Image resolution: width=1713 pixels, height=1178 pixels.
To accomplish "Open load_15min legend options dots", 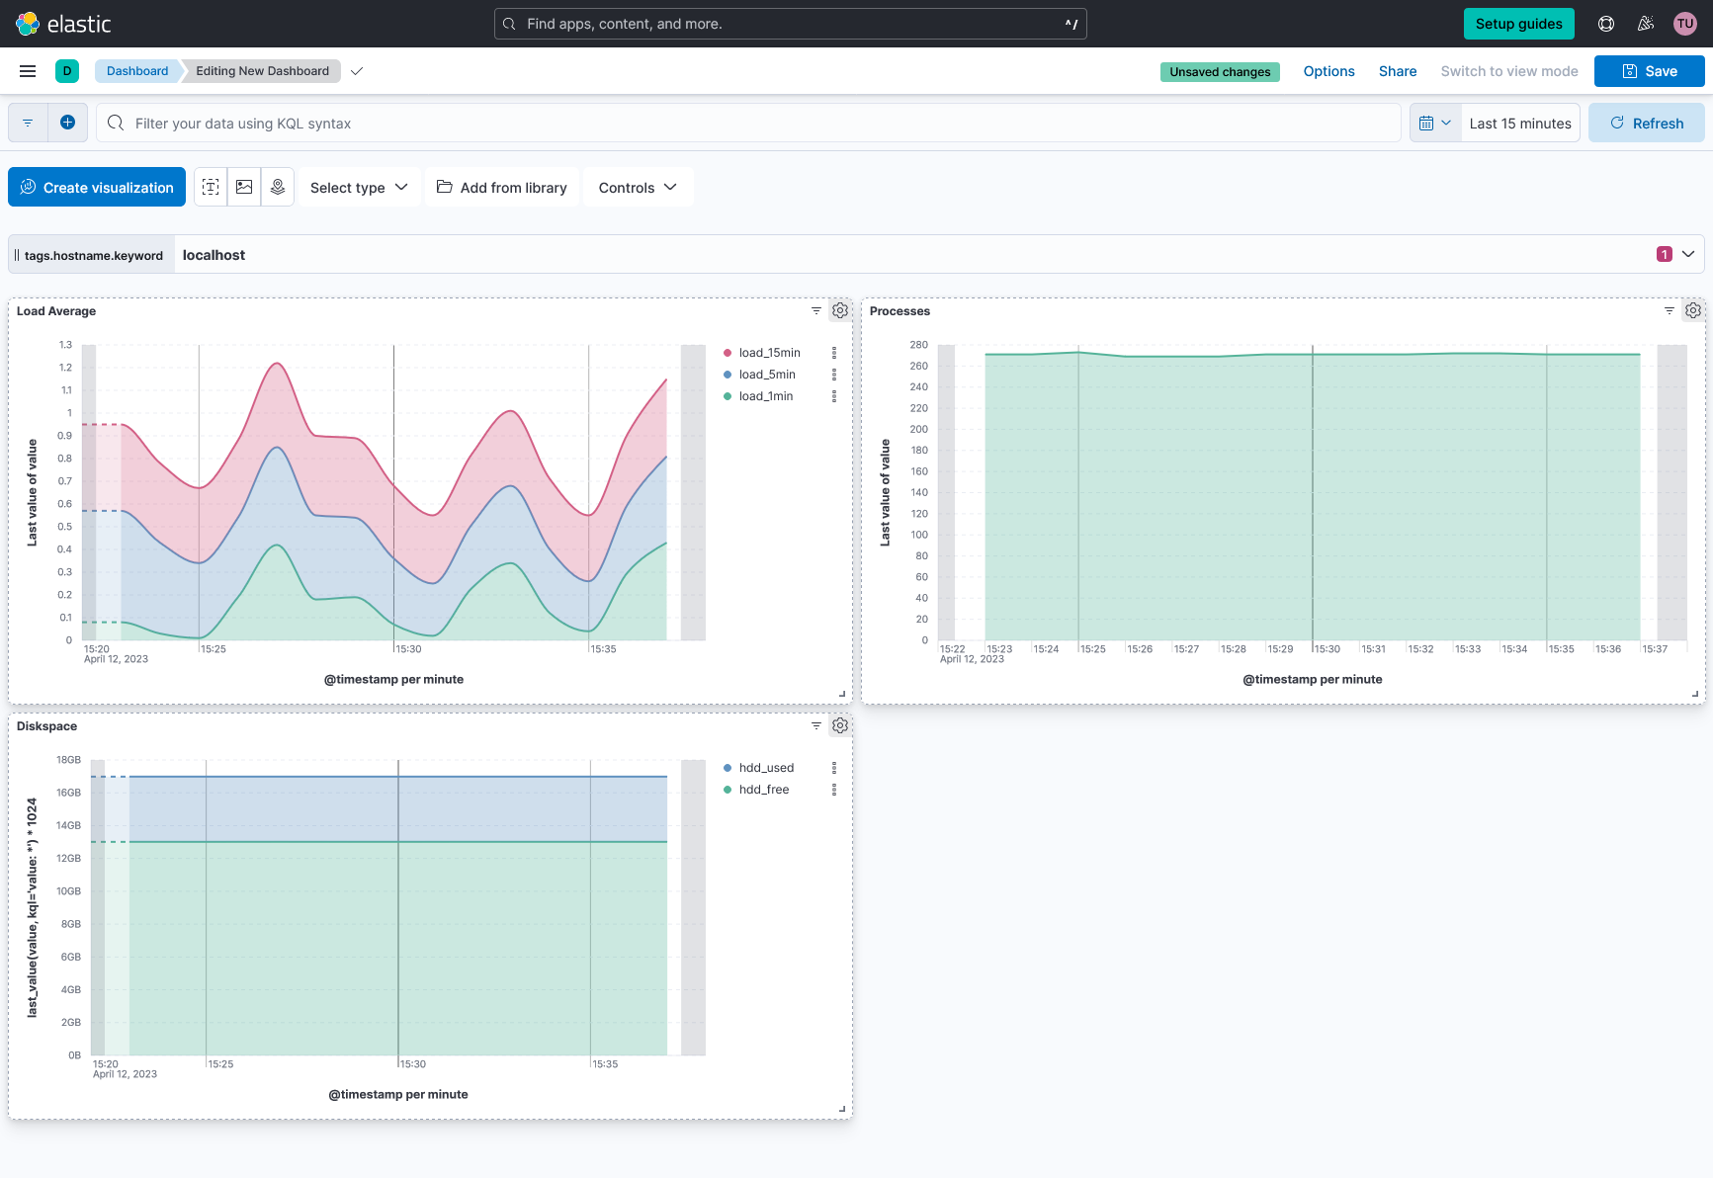I will [x=834, y=353].
